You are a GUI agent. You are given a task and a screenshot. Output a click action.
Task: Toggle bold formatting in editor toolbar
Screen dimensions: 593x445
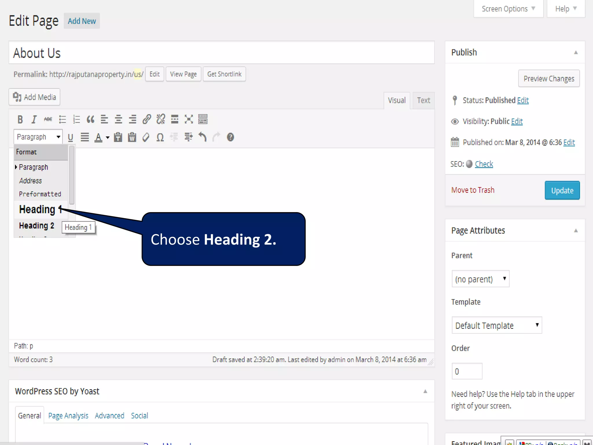coord(20,119)
